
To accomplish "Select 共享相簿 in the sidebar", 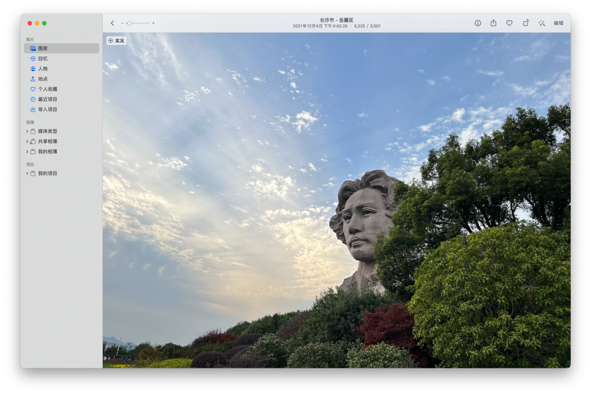I will tap(61, 141).
